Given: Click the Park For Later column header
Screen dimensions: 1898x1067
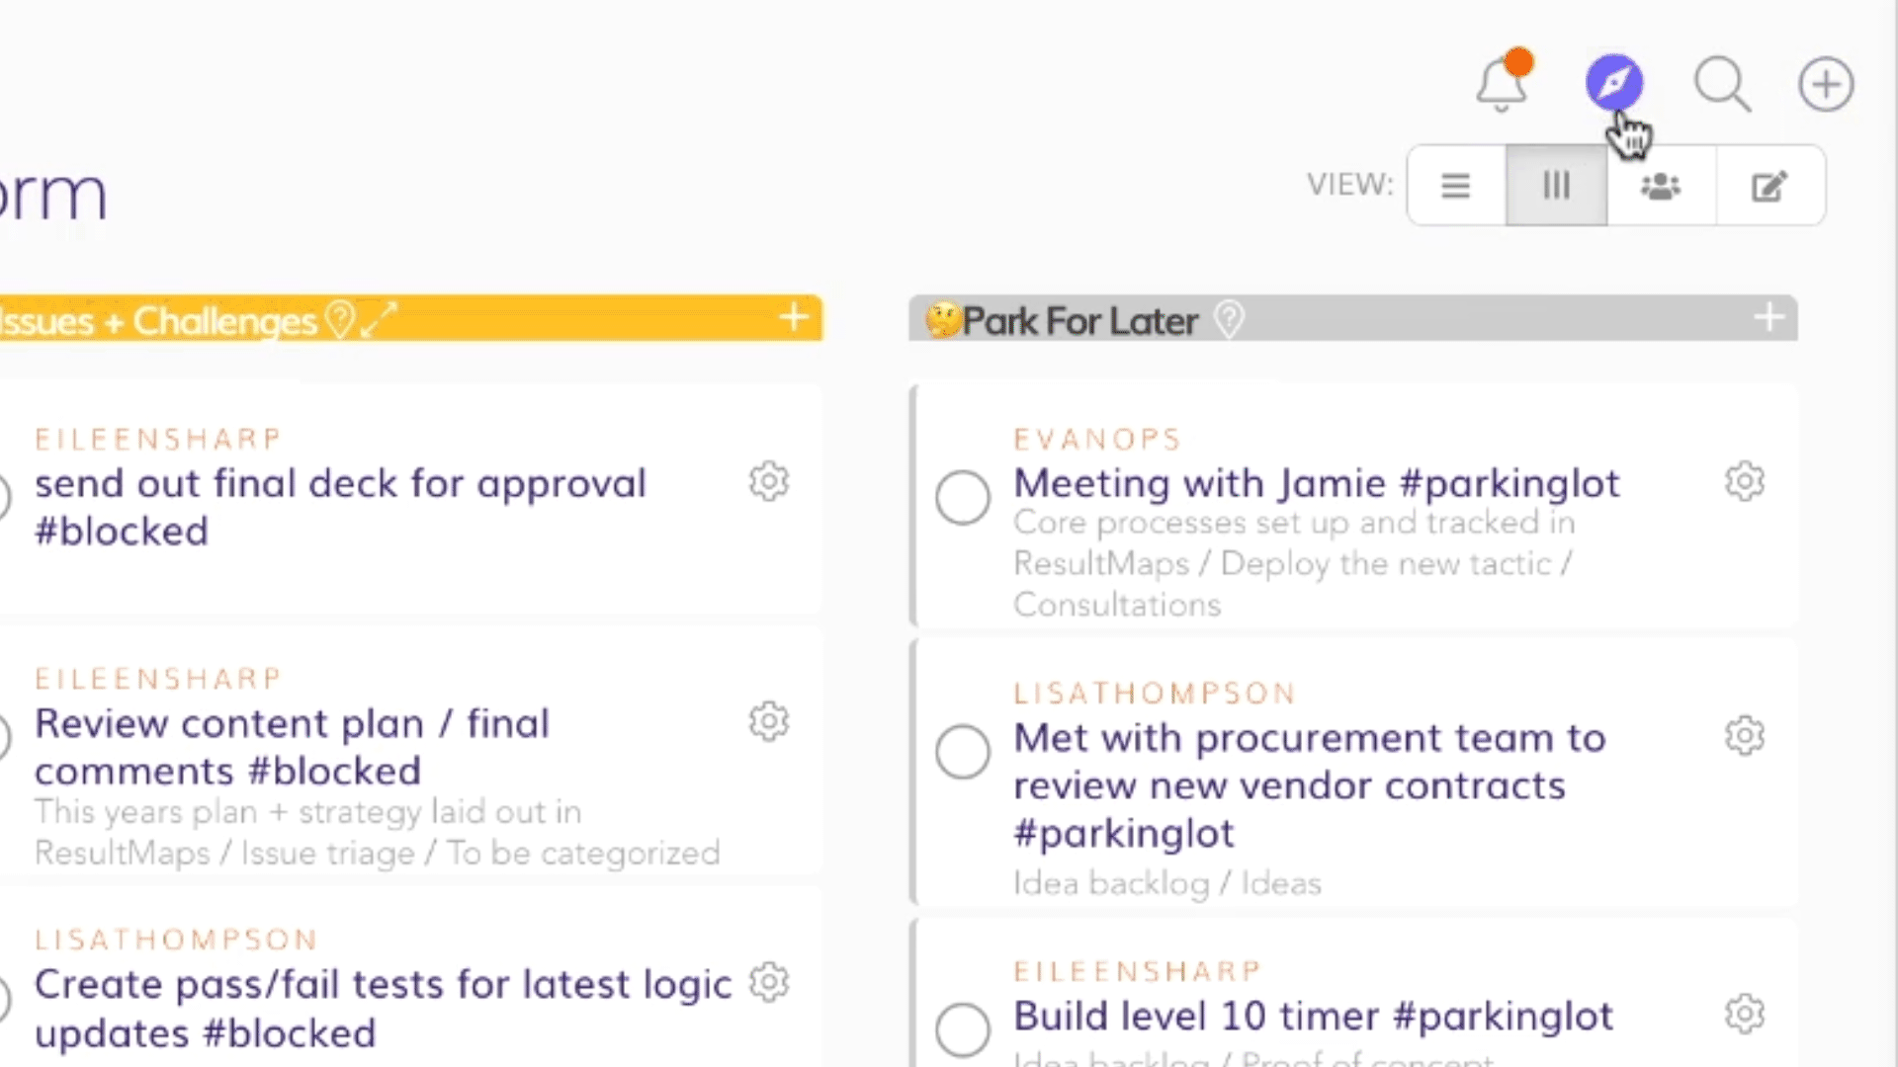Looking at the screenshot, I should pyautogui.click(x=1079, y=321).
